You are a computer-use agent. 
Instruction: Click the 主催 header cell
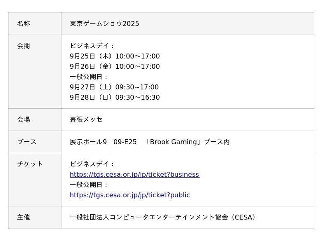click(24, 217)
